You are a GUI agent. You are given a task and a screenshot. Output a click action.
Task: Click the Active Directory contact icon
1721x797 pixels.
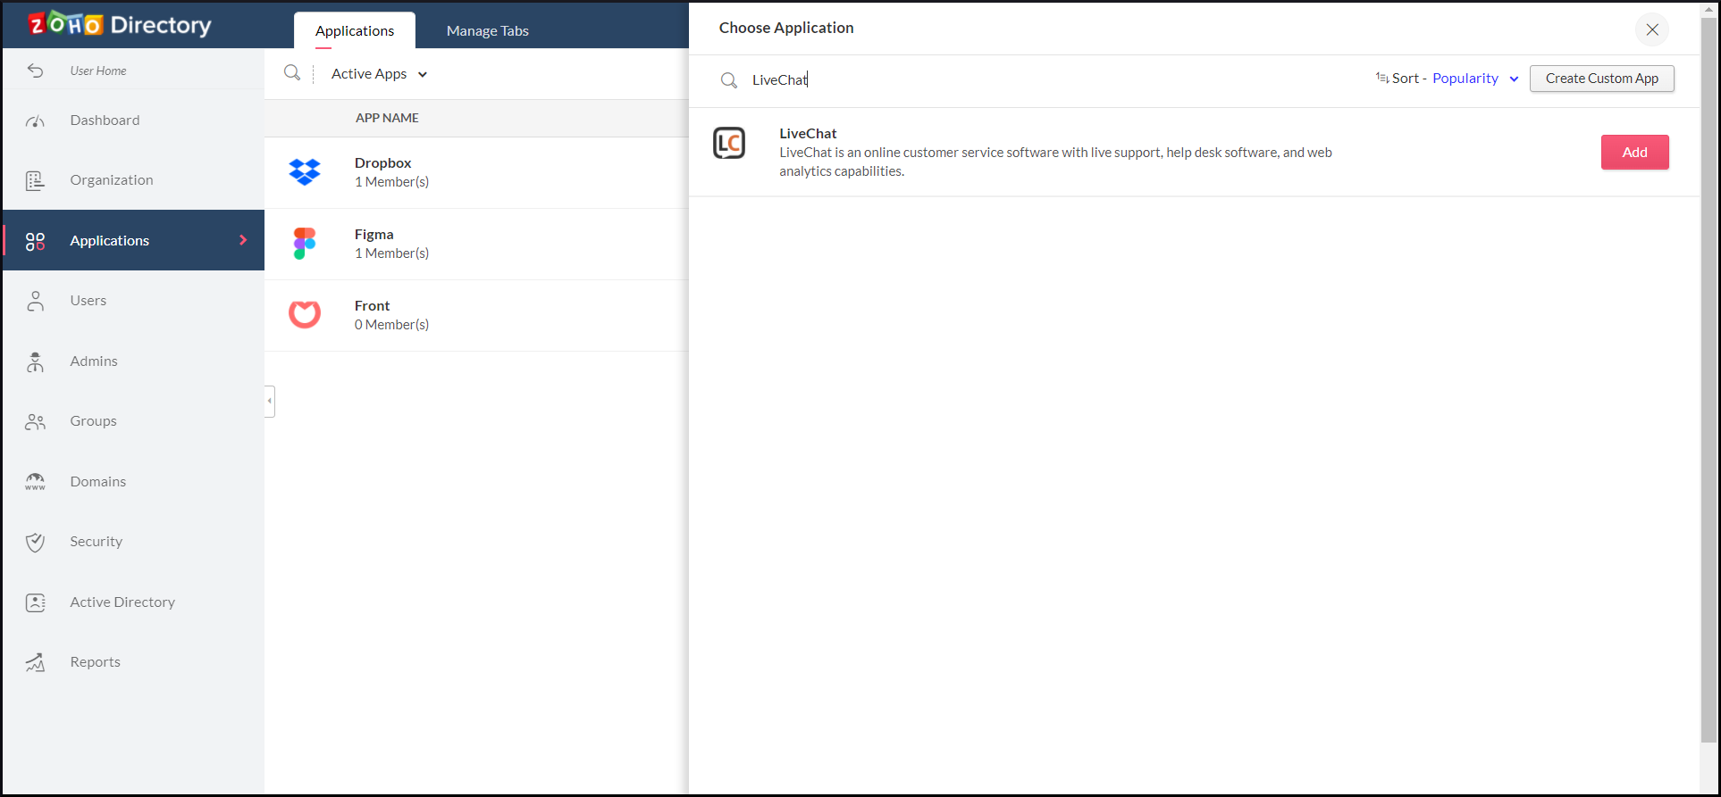[35, 602]
